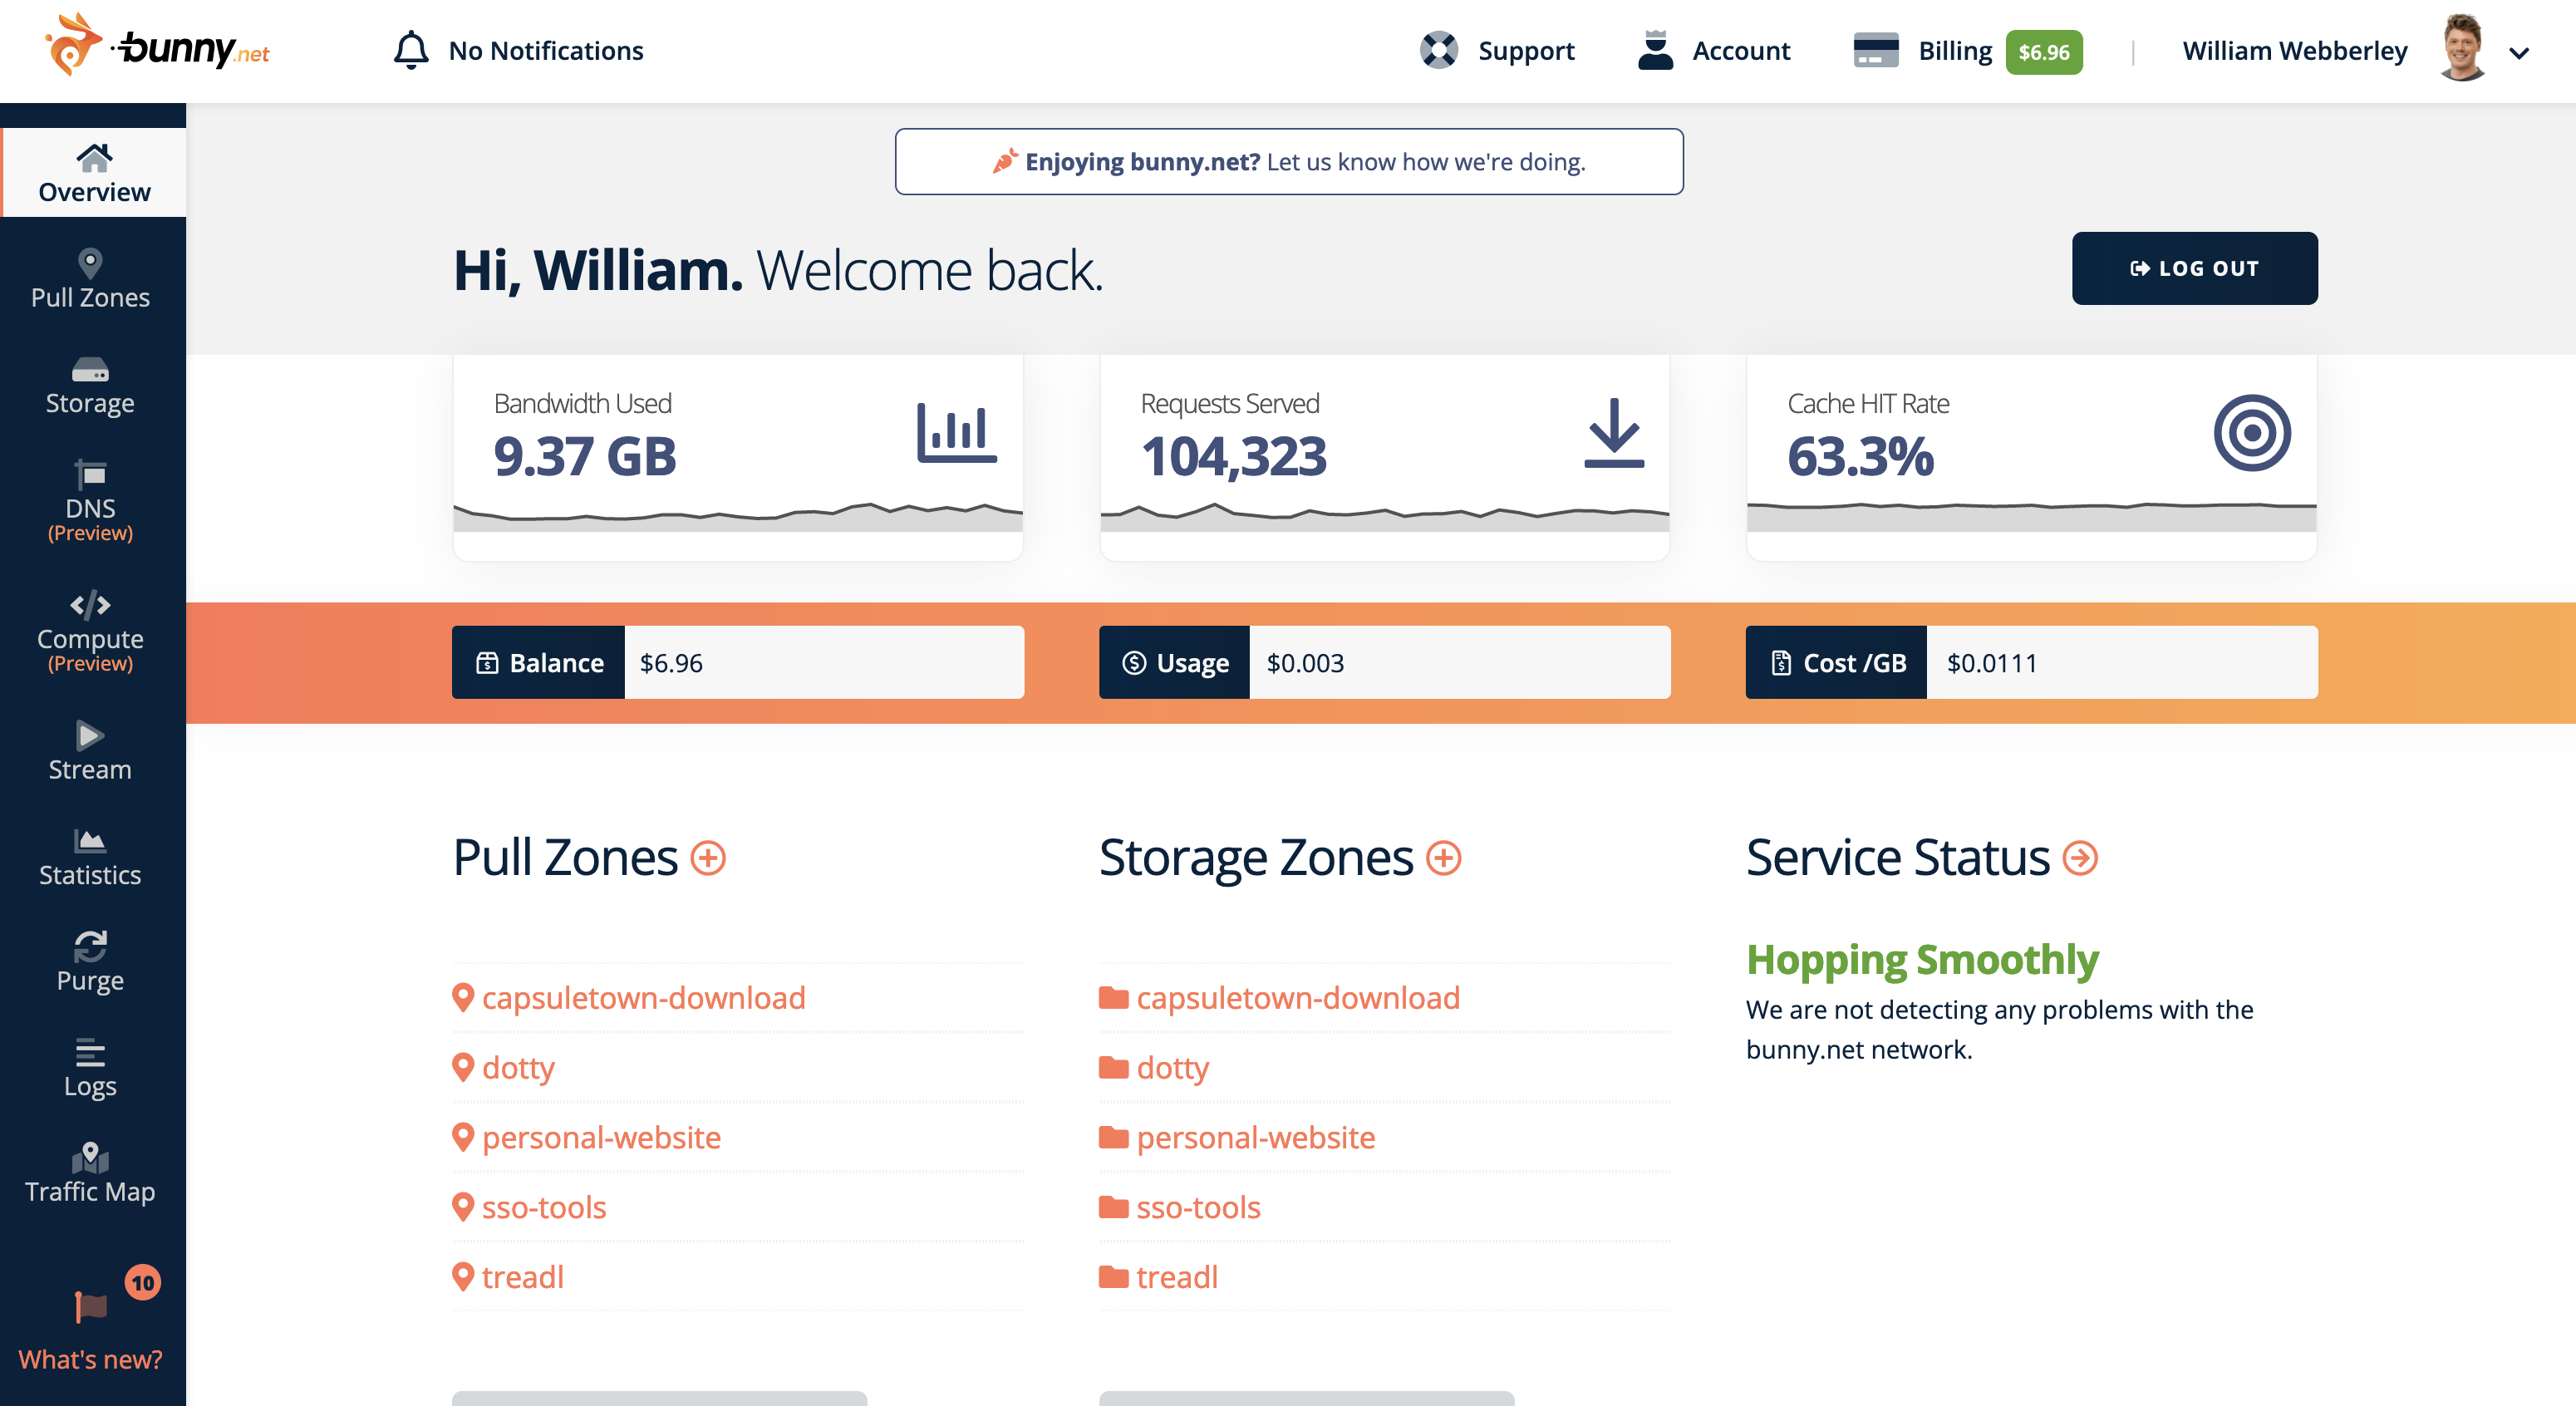Check notifications via the bell icon

pos(411,50)
